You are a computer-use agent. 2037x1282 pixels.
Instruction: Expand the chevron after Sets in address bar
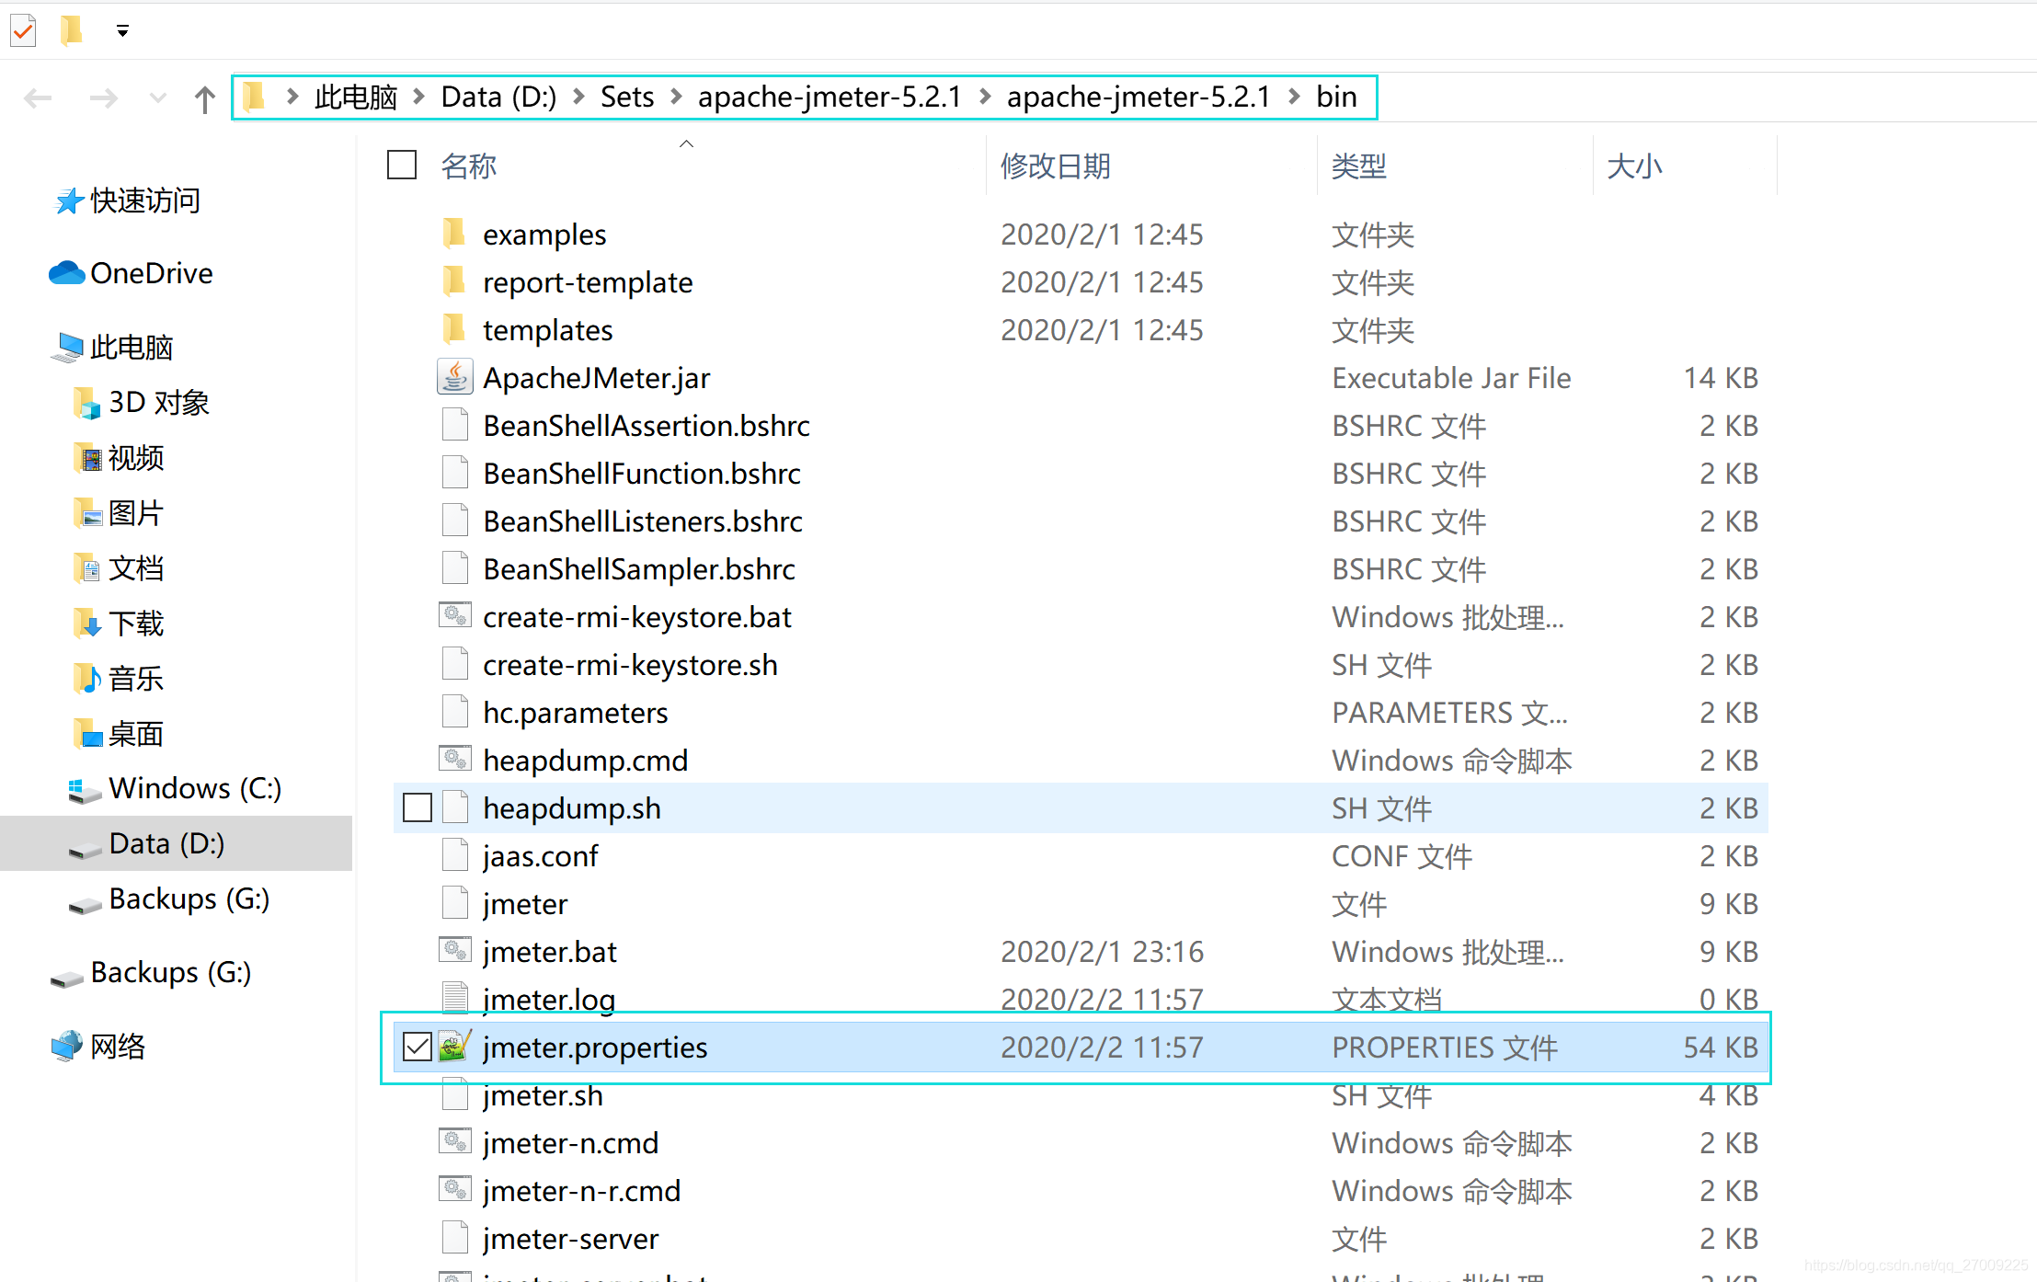pos(677,97)
